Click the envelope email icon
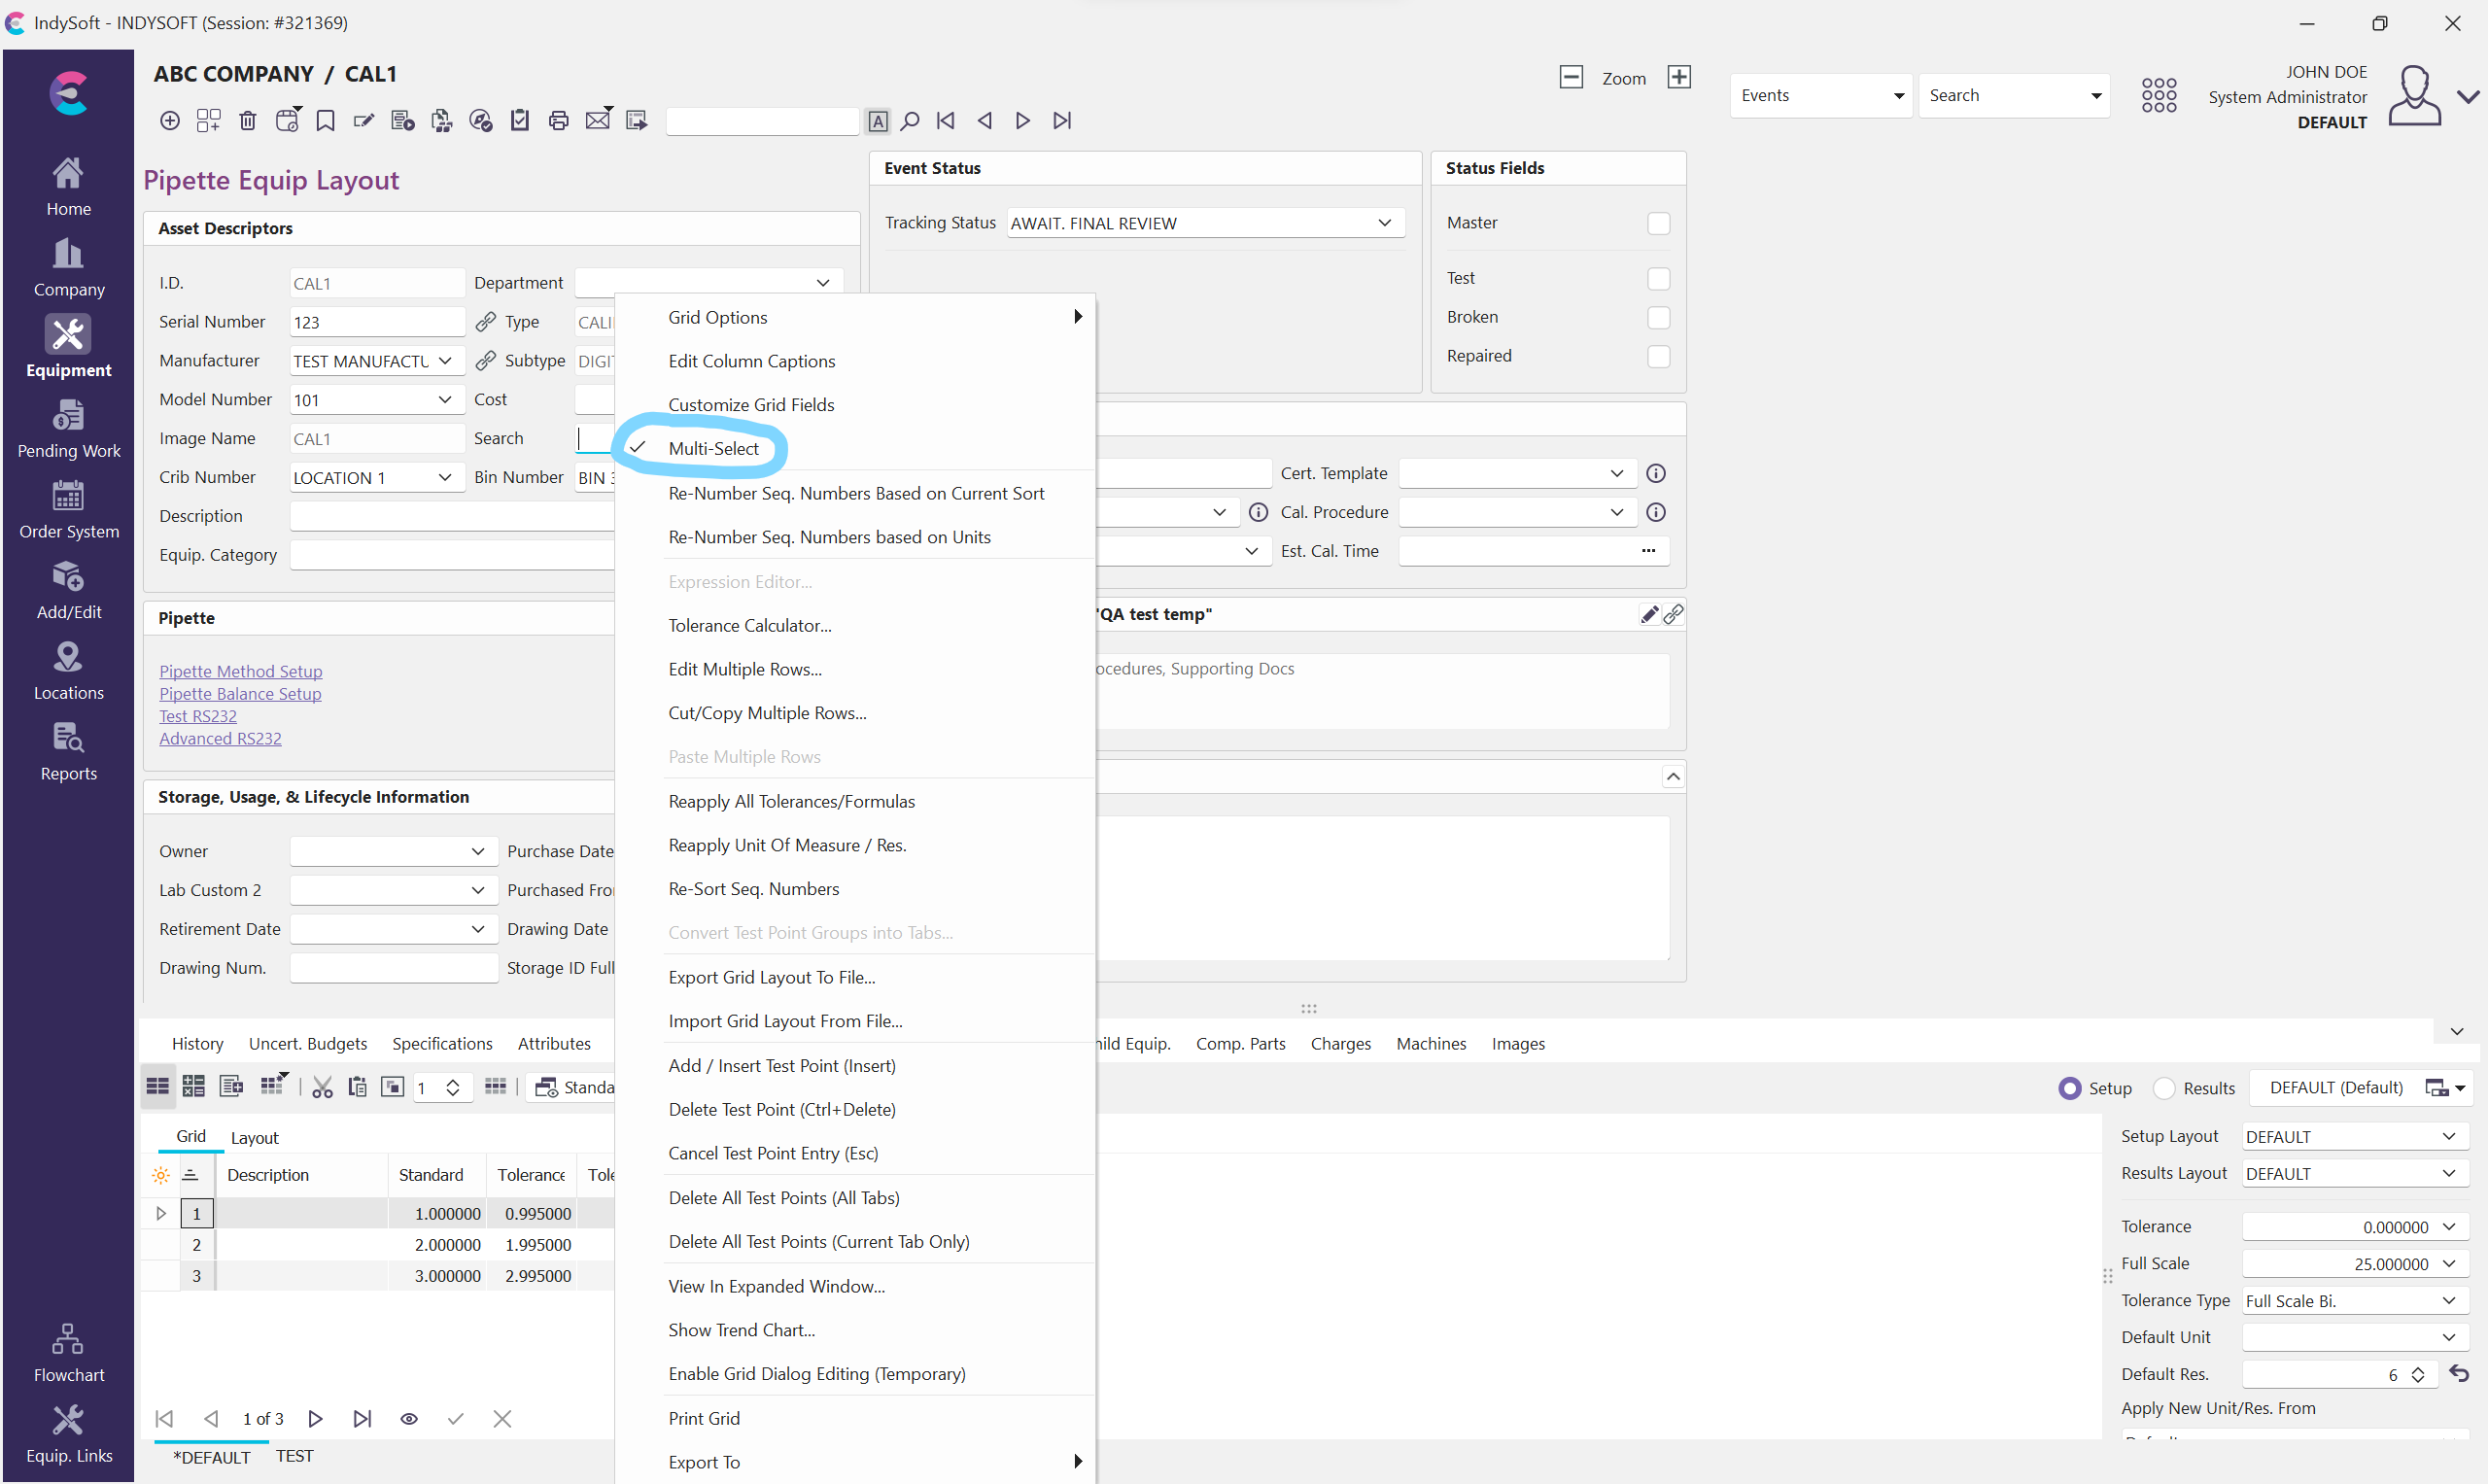The image size is (2488, 1484). click(598, 120)
